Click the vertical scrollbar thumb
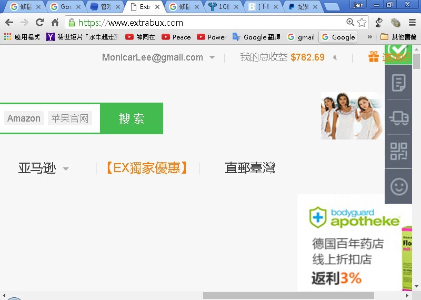Image resolution: width=421 pixels, height=300 pixels. click(416, 61)
